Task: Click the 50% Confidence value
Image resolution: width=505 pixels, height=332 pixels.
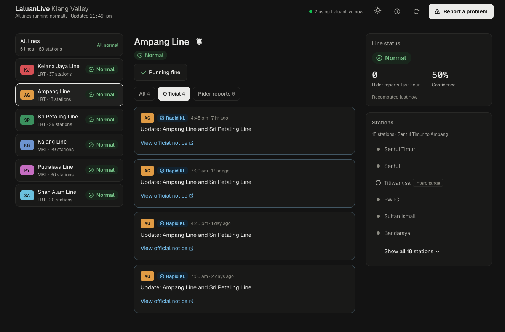Action: pyautogui.click(x=440, y=75)
